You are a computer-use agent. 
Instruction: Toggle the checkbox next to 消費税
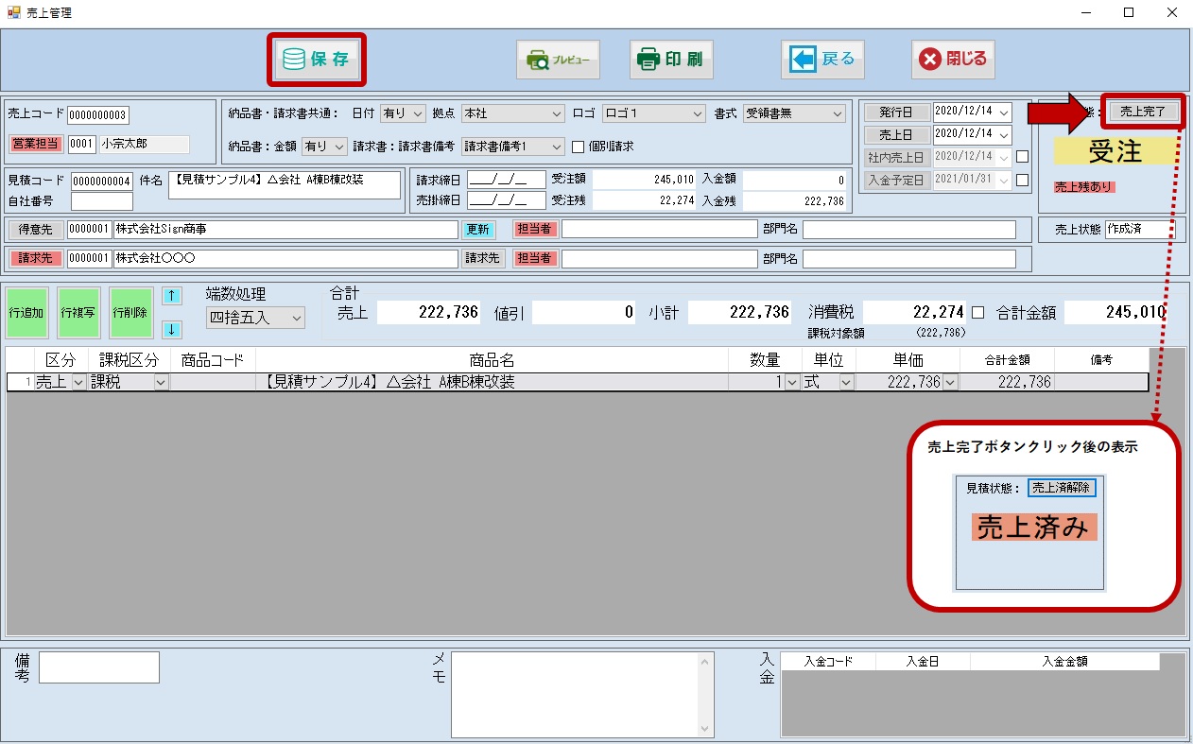pos(978,312)
